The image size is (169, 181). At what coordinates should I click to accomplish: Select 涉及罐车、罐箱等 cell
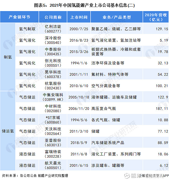pos(117,165)
